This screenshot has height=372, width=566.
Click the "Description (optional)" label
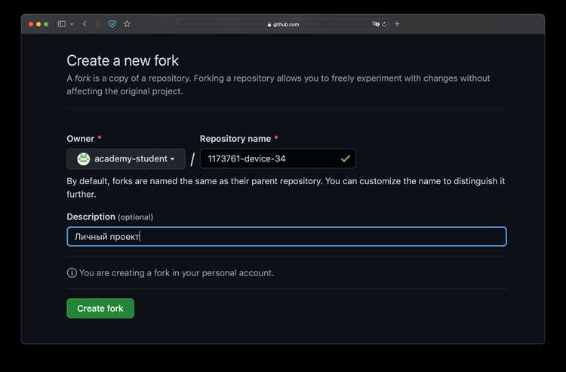(x=109, y=217)
